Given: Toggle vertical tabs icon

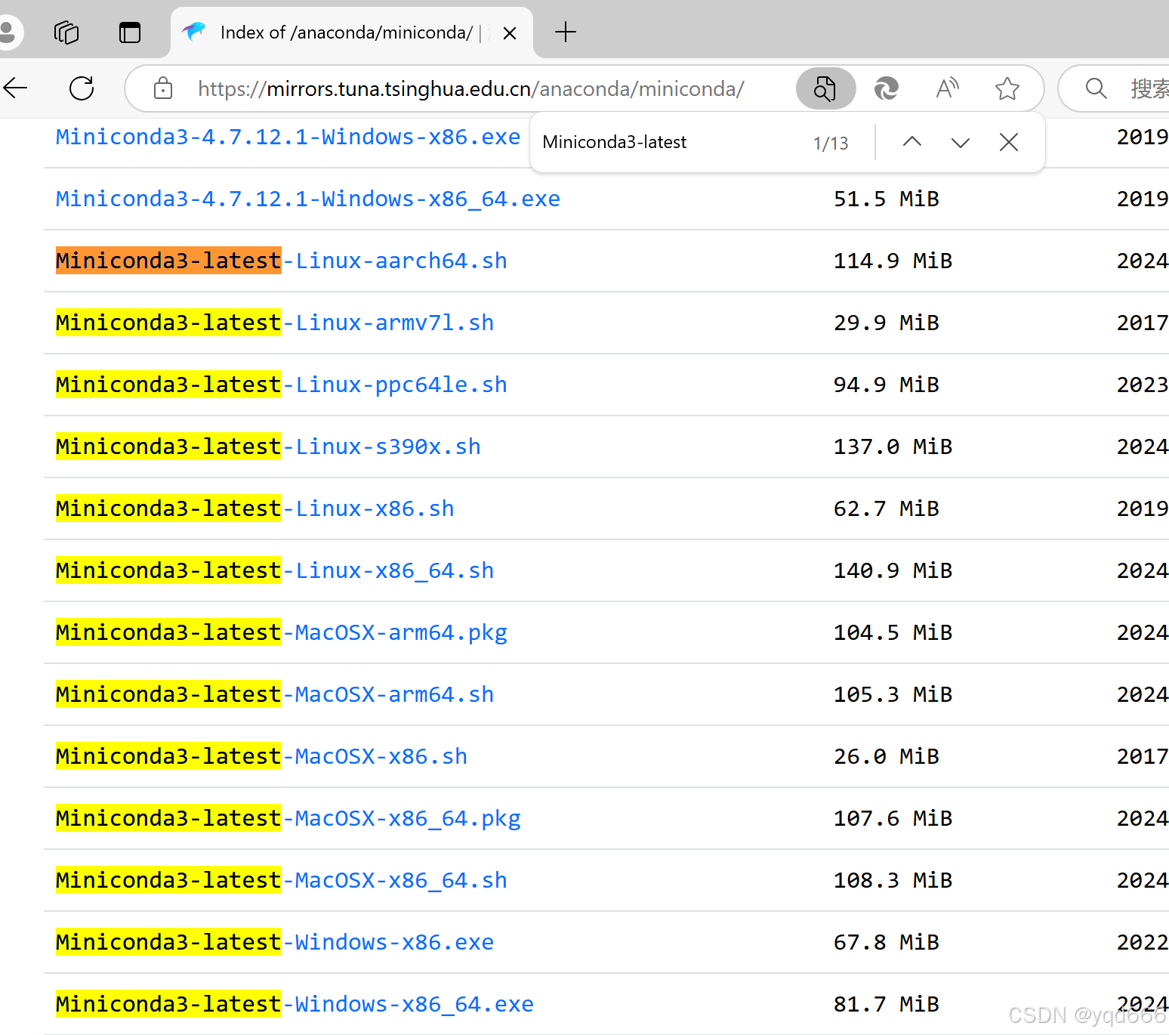Looking at the screenshot, I should (130, 32).
